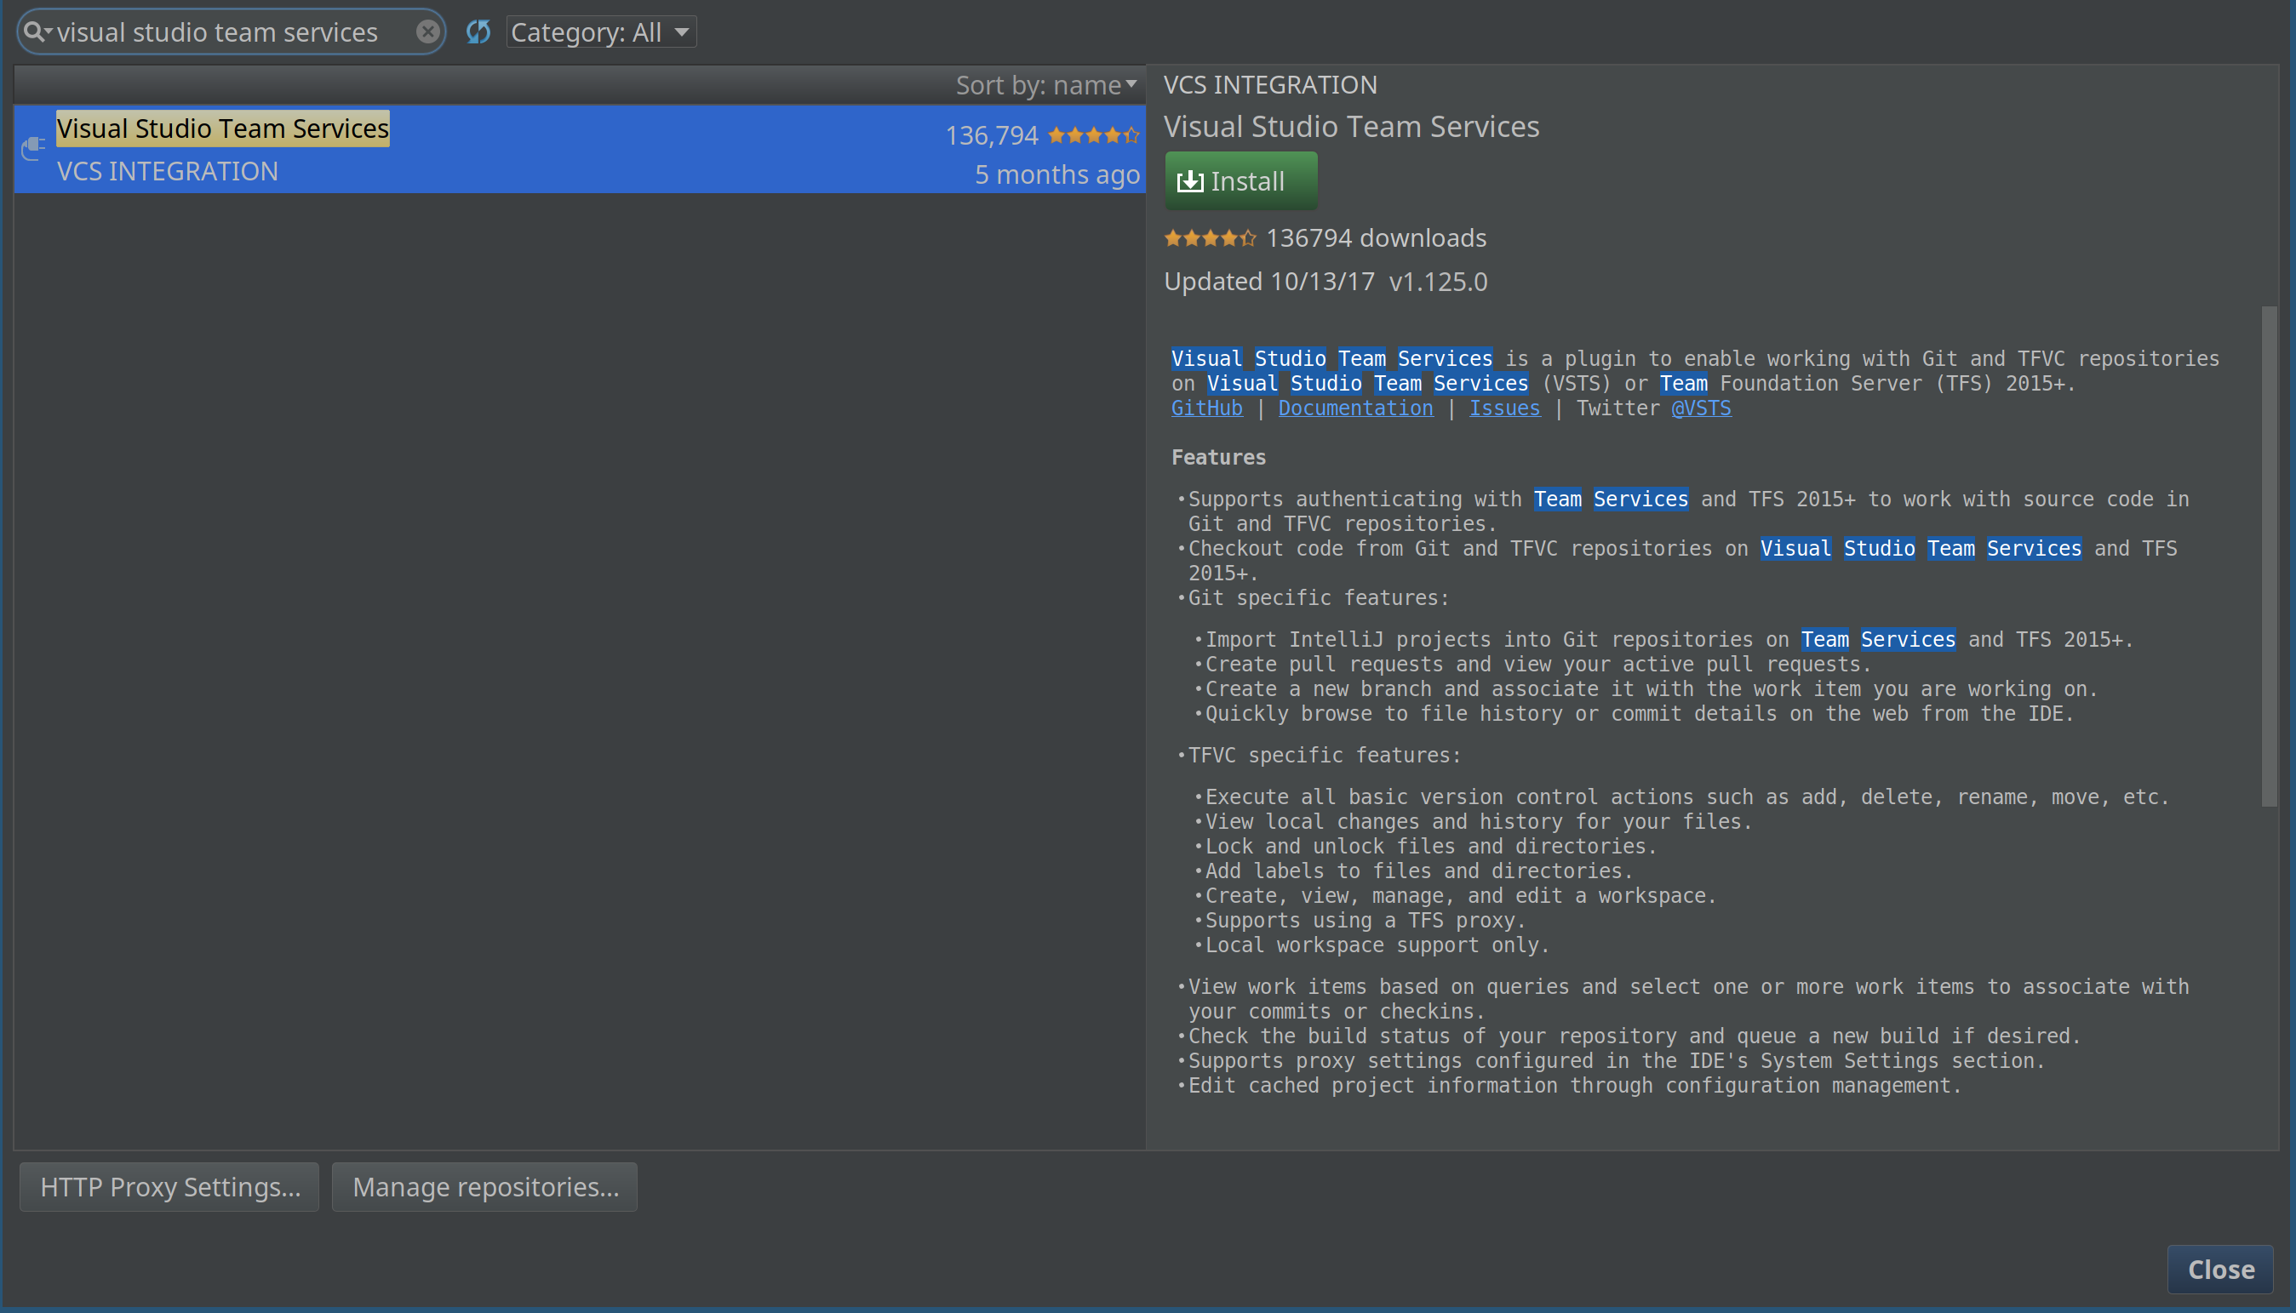Open the Documentation link
The height and width of the screenshot is (1313, 2296).
(1355, 408)
